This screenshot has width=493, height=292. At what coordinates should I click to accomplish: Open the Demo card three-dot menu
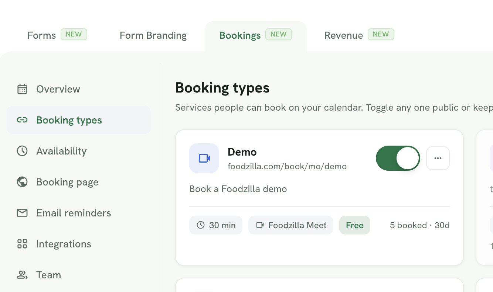[x=438, y=158]
